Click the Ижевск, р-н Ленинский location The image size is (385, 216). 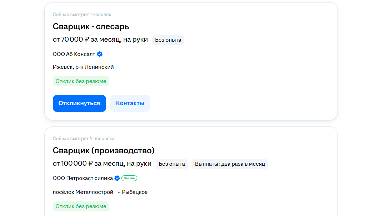[x=83, y=67]
